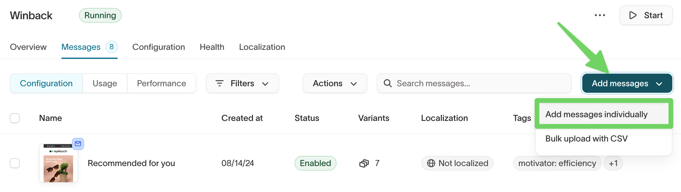This screenshot has height=192, width=681.
Task: Switch to the Performance view
Action: point(161,83)
